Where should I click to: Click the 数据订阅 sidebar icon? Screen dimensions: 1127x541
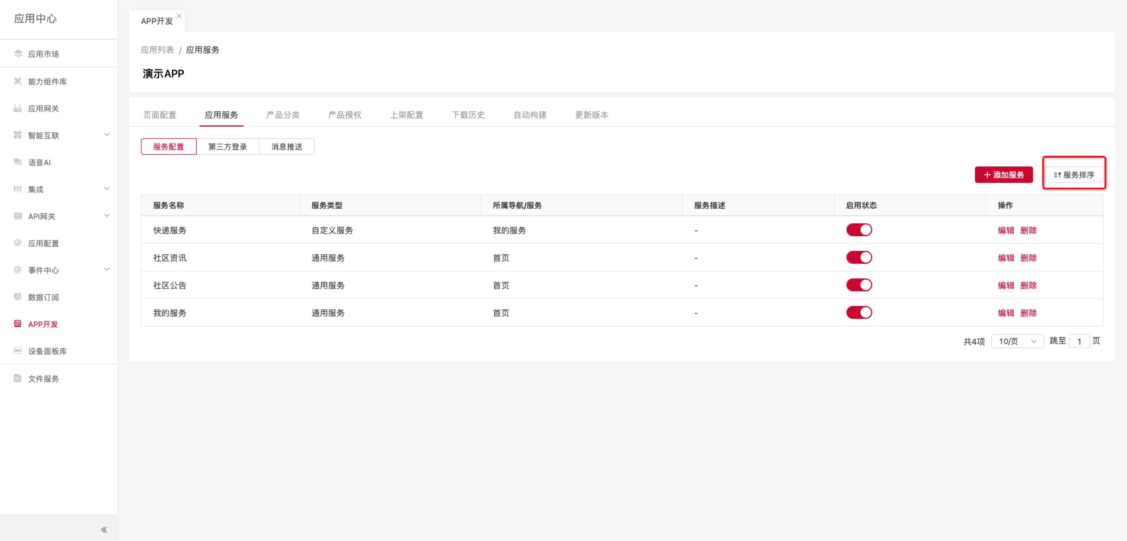(18, 297)
